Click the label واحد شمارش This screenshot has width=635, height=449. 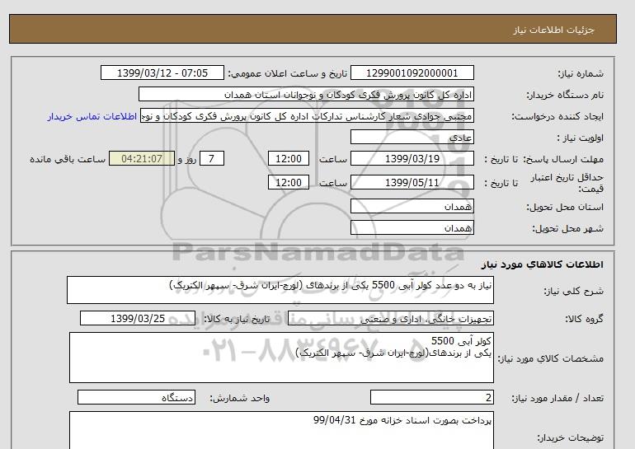[240, 399]
